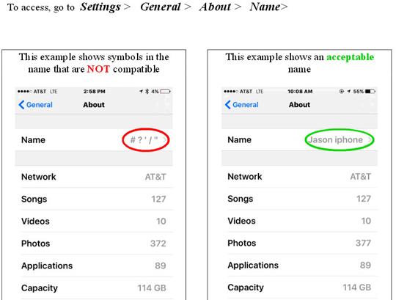The image size is (396, 300).
Task: Click signal strength dots in left phone
Action: (25, 92)
